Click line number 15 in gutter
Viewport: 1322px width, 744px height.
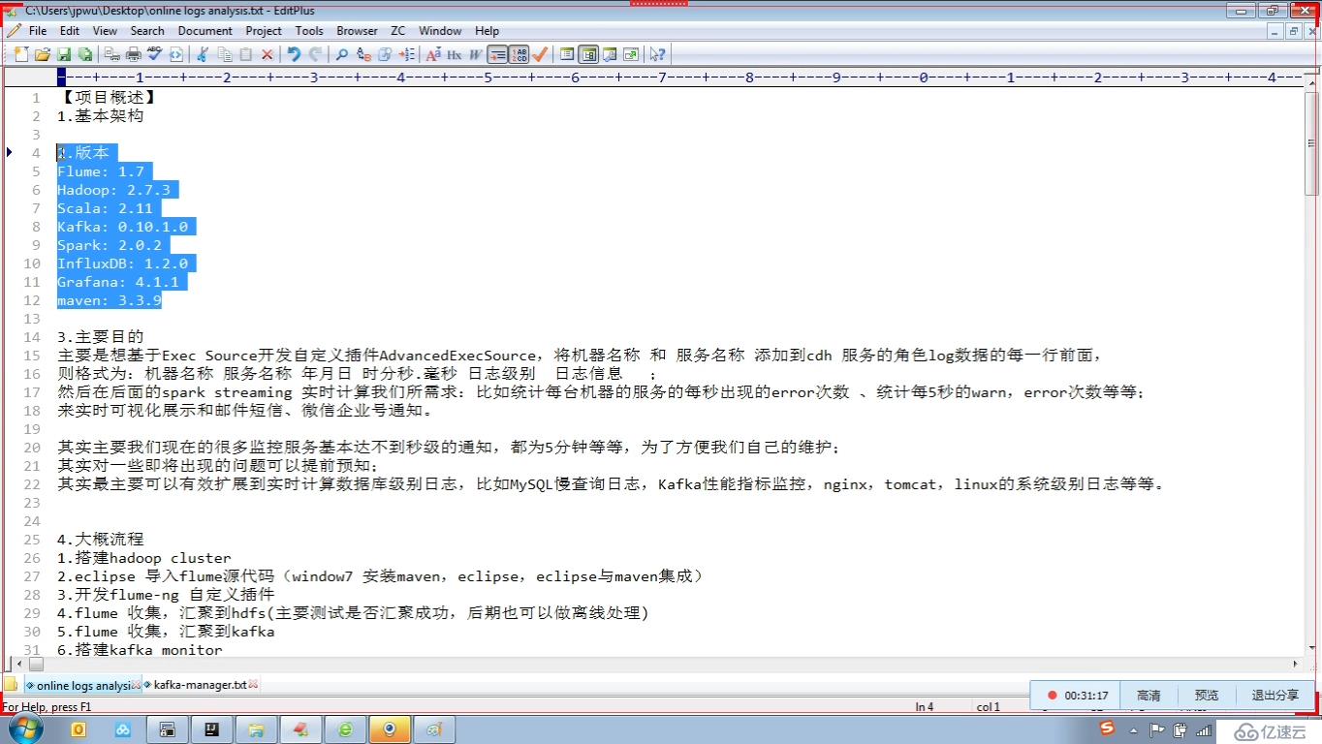[33, 356]
